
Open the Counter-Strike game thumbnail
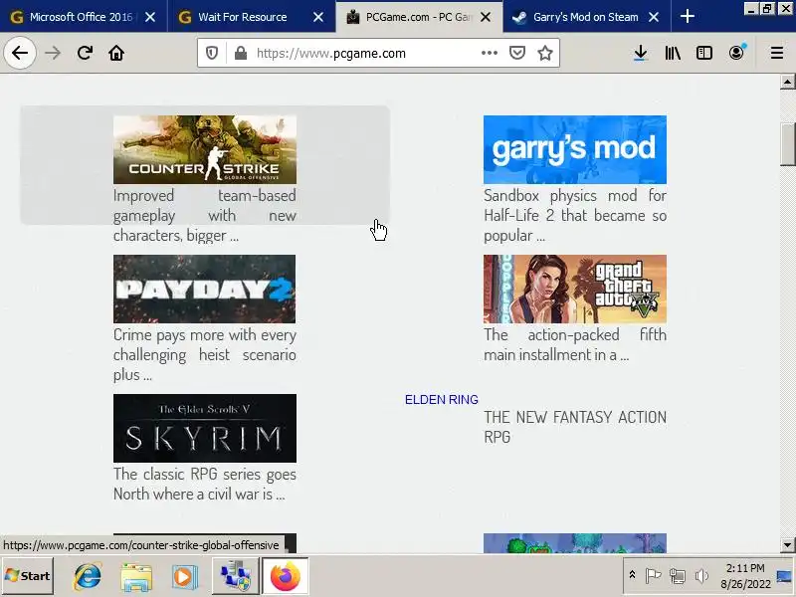pyautogui.click(x=205, y=149)
